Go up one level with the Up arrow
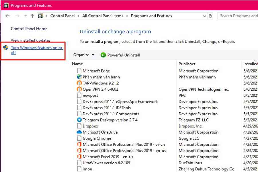Viewport: 258px width, 172px height. pyautogui.click(x=32, y=16)
